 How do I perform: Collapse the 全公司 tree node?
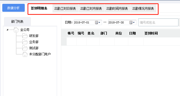pyautogui.click(x=7, y=30)
